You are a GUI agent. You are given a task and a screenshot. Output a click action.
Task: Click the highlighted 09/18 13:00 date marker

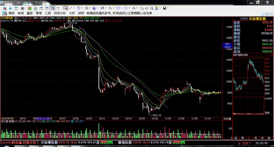click(43, 119)
